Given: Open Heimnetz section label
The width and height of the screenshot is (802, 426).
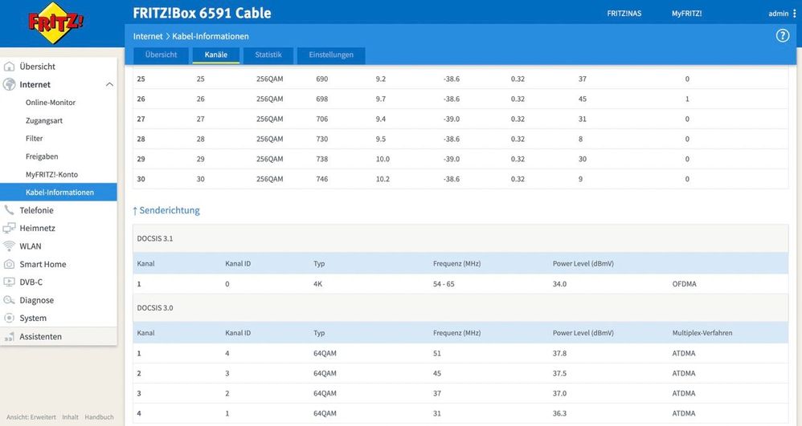Looking at the screenshot, I should point(37,229).
